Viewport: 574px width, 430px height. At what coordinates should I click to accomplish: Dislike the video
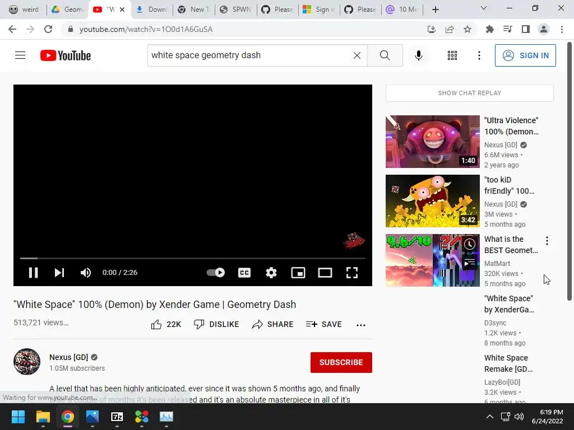click(x=216, y=324)
